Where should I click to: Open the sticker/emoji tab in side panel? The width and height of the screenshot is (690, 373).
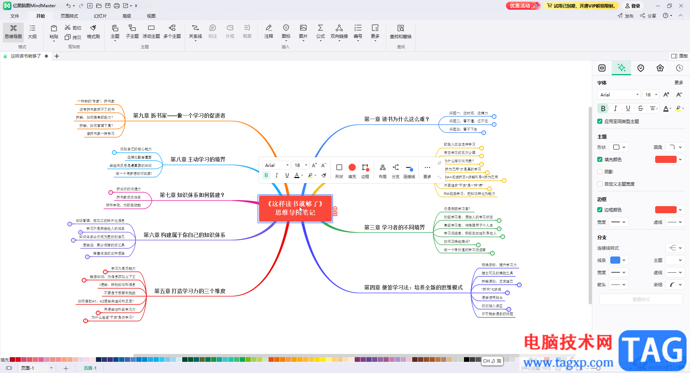pos(641,68)
